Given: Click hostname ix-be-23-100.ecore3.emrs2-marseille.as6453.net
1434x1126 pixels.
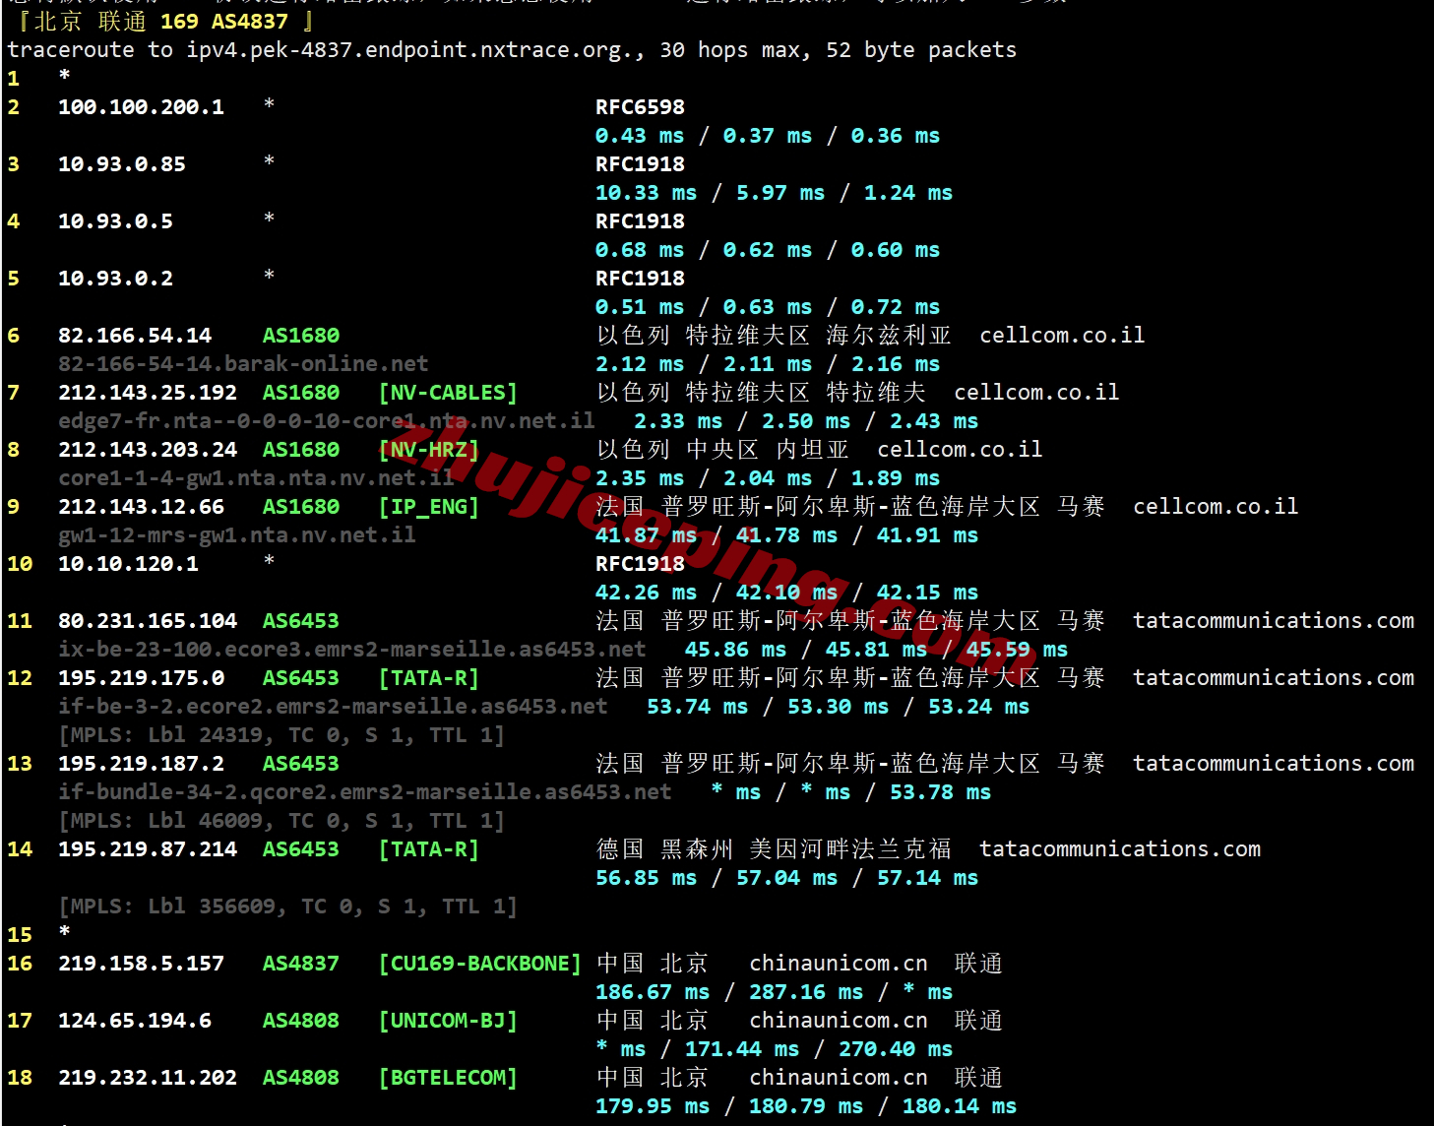Looking at the screenshot, I should pos(352,650).
